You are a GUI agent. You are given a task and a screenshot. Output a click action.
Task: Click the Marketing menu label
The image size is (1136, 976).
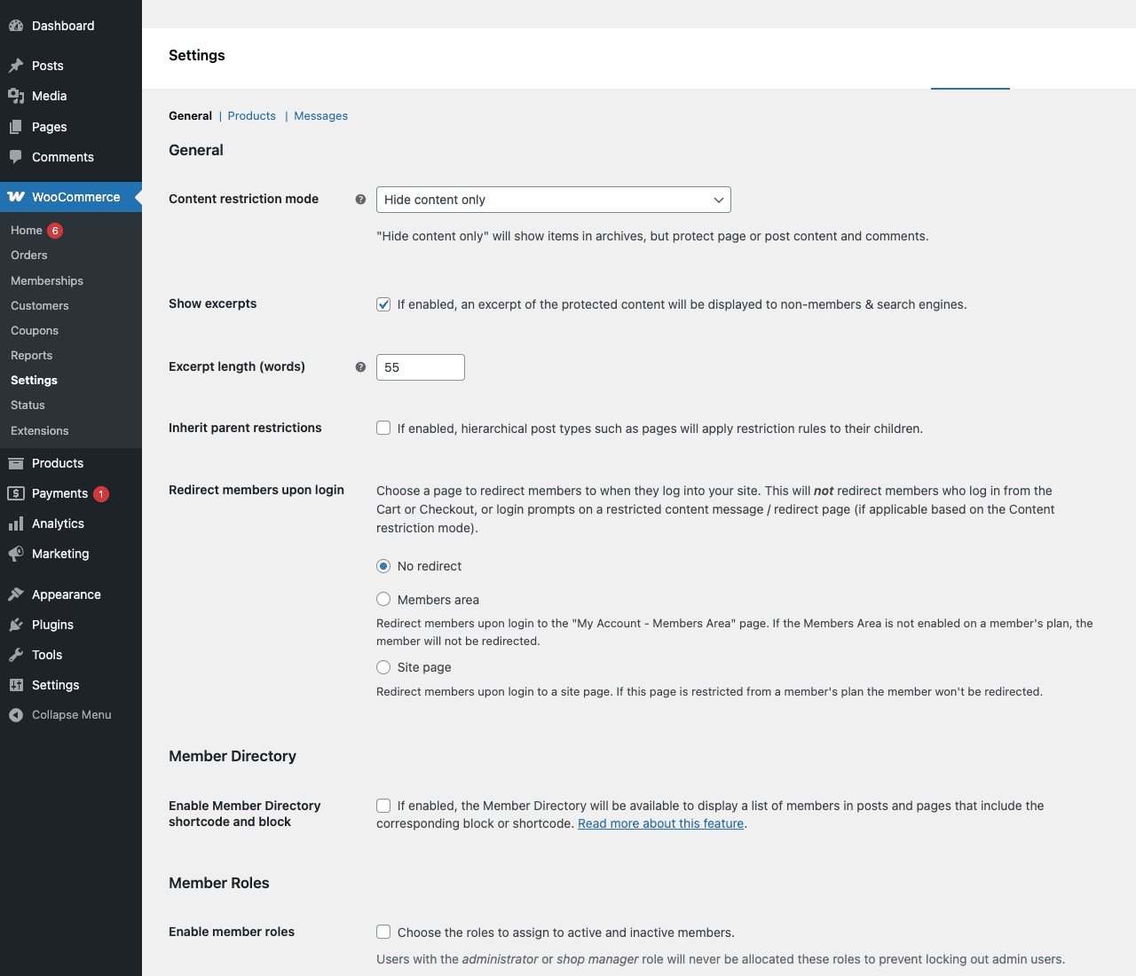[60, 554]
